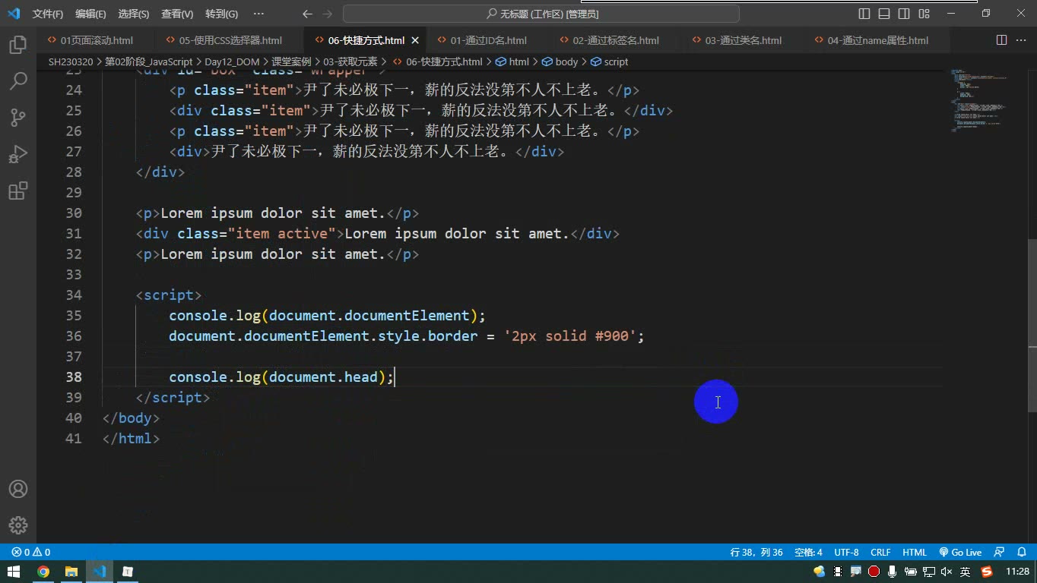
Task: Open the Run and Debug view
Action: (18, 154)
